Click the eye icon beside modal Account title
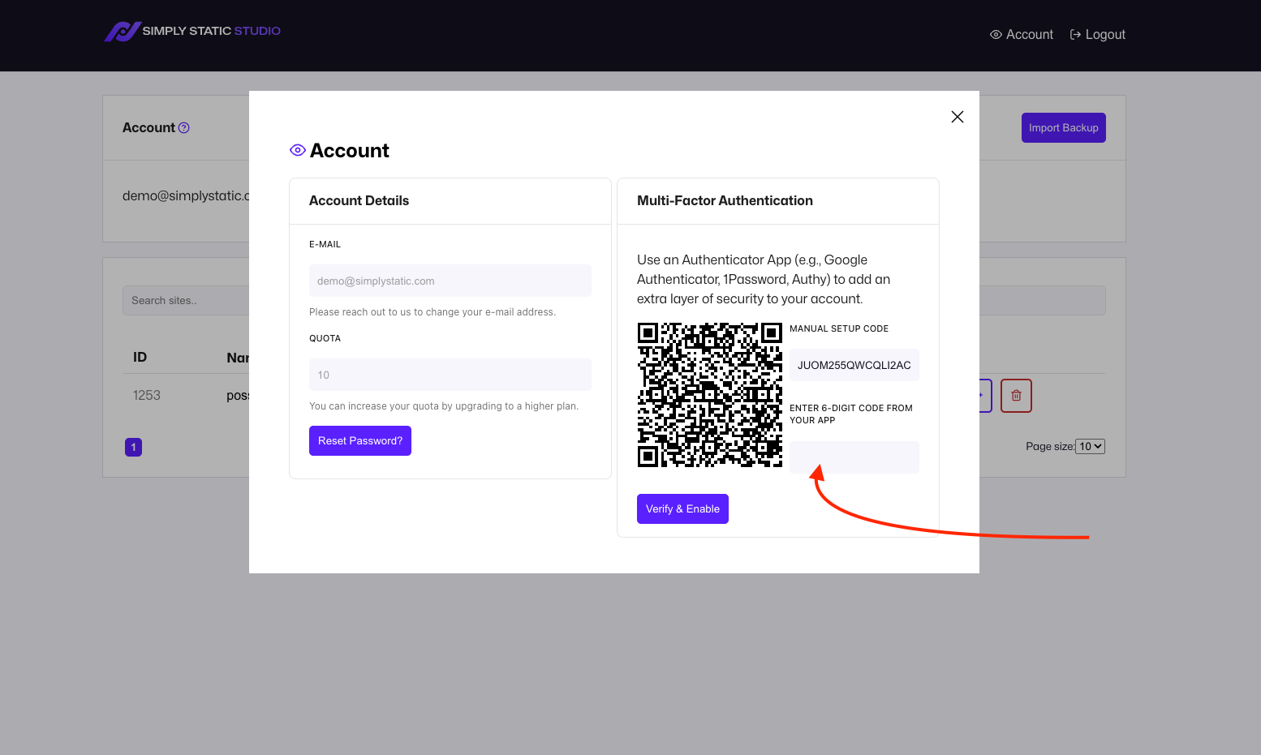 pos(298,150)
